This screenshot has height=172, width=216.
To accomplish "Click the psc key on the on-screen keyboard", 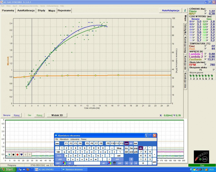I will pos(126,143).
